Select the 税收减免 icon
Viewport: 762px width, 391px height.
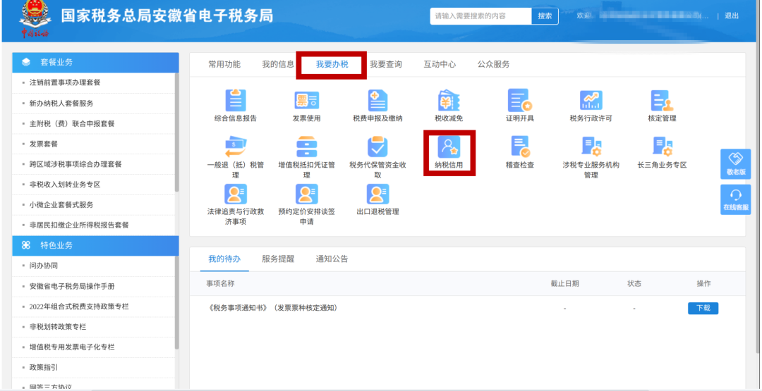[449, 101]
